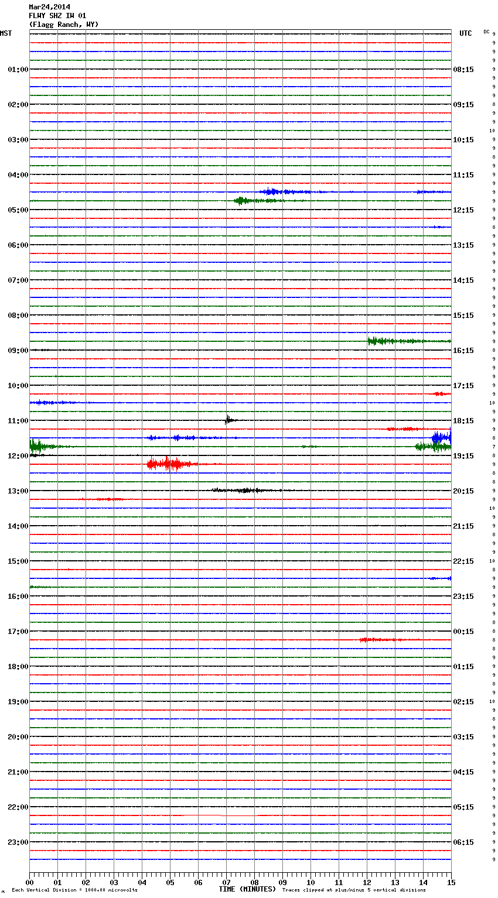Image resolution: width=498 pixels, height=898 pixels.
Task: Click the Each Vertical Division = 1000.00 microvolts note
Action: pos(74,890)
